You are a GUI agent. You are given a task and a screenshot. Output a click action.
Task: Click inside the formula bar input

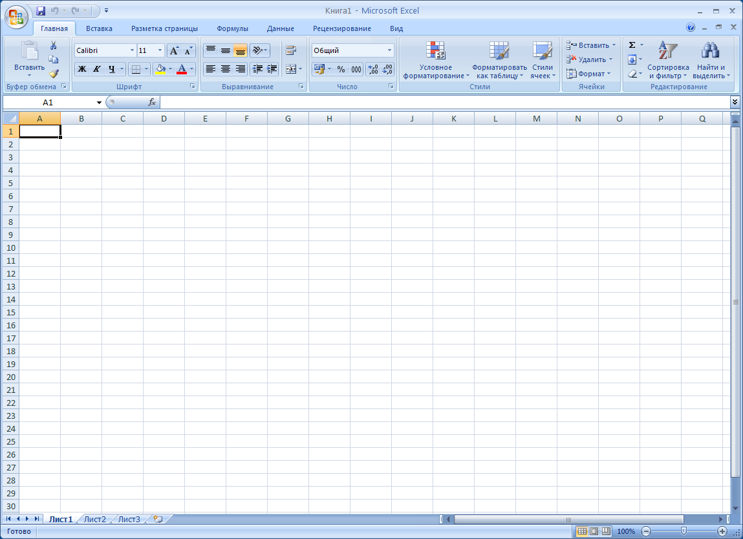pos(444,102)
